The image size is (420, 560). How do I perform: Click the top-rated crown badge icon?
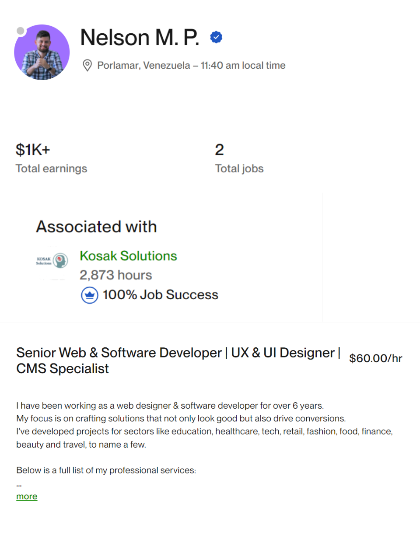point(90,295)
